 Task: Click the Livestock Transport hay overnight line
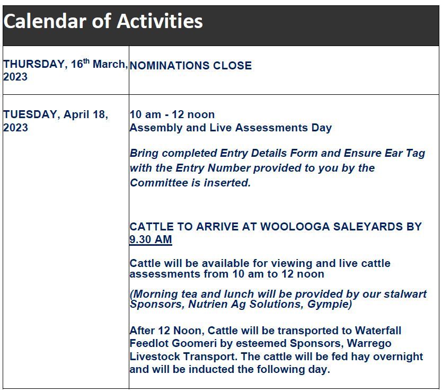pos(276,356)
